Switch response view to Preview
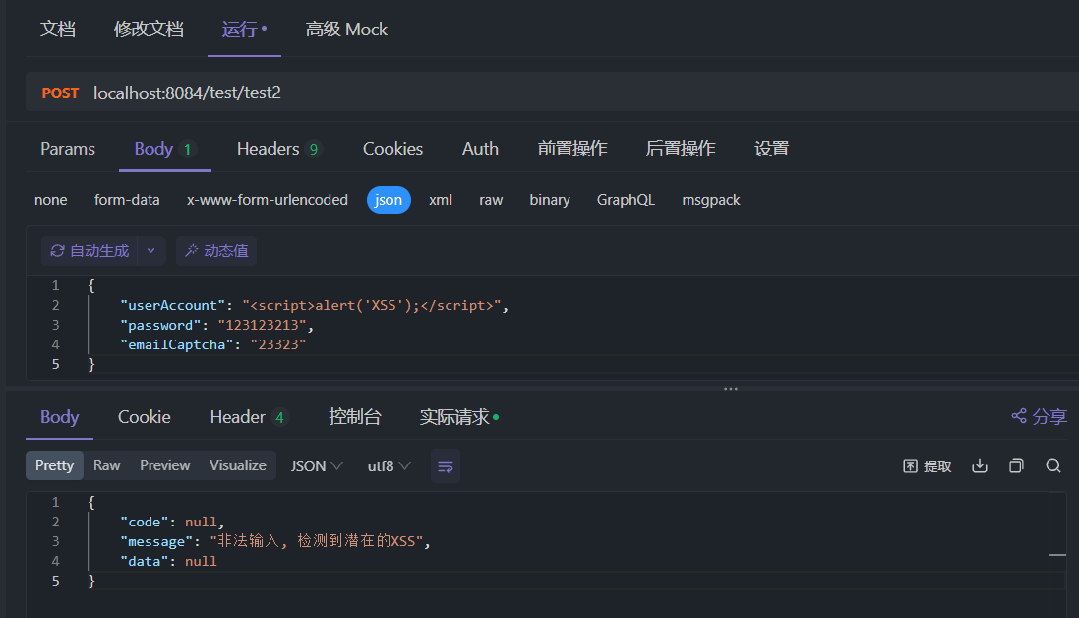The height and width of the screenshot is (618, 1079). point(164,465)
